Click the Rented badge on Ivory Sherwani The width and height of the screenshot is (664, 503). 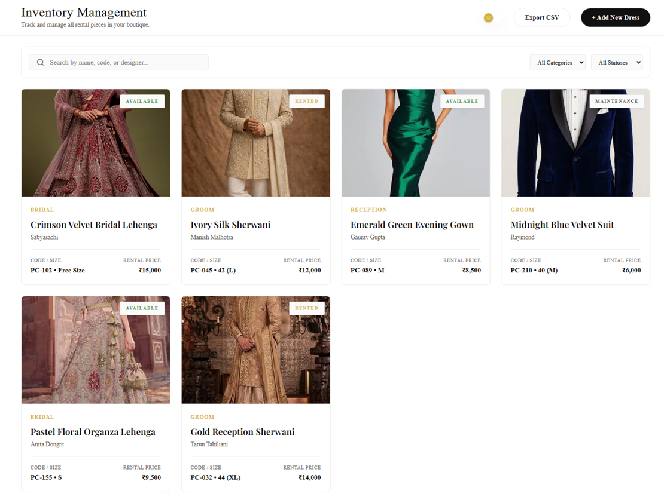[x=307, y=101]
